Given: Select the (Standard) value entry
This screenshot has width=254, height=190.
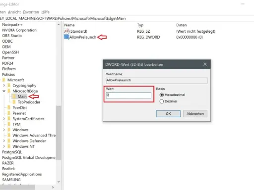Looking at the screenshot, I should pyautogui.click(x=78, y=31).
